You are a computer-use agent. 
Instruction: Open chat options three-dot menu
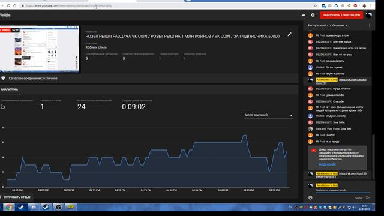370,25
